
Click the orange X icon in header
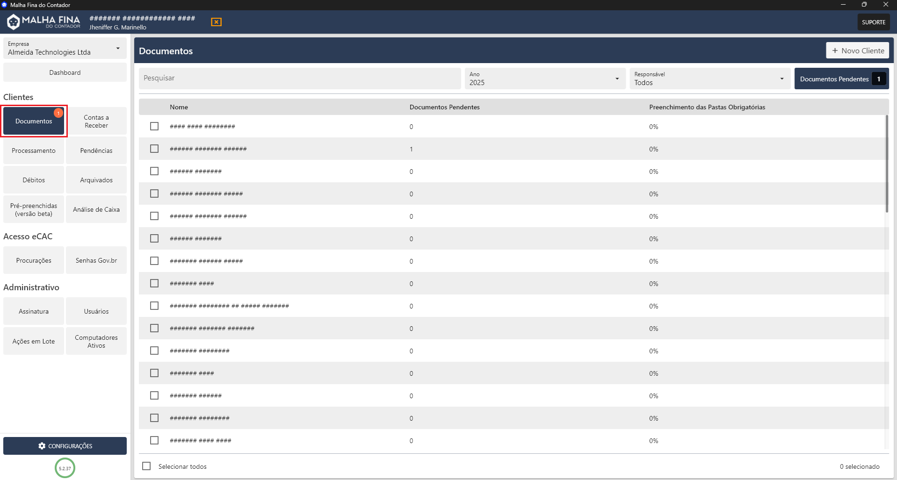(216, 22)
